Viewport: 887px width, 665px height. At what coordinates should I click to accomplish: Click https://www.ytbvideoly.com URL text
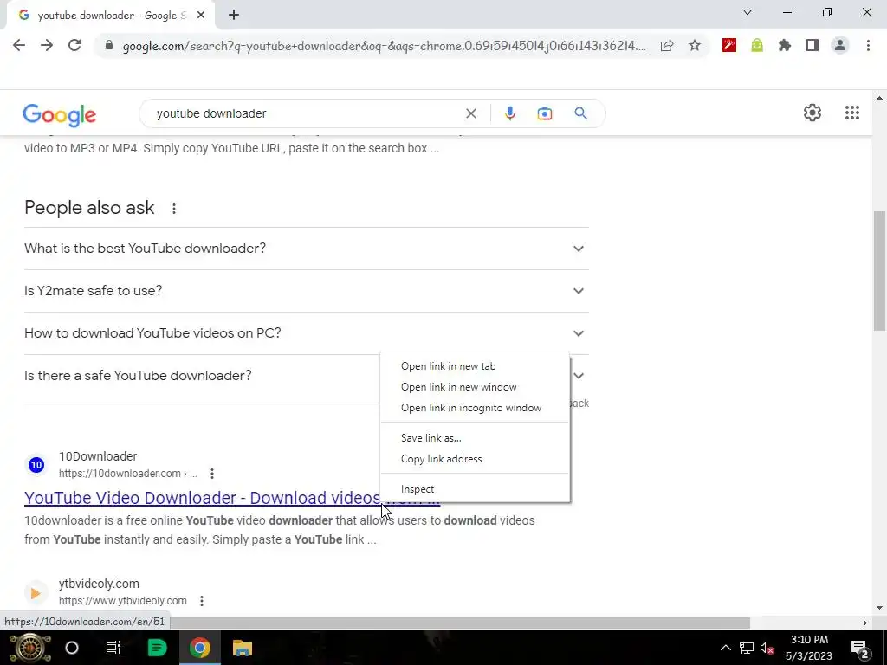point(123,601)
